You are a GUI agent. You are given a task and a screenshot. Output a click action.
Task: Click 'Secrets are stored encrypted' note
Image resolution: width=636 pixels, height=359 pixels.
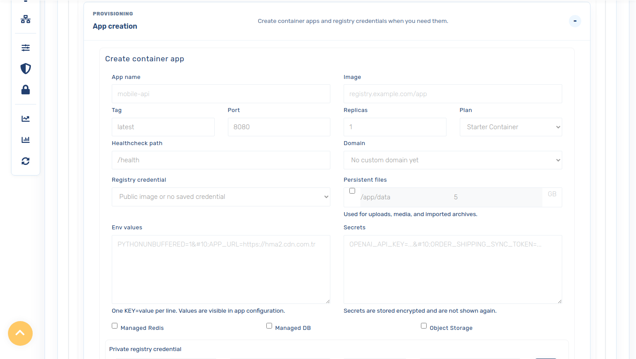[420, 310]
